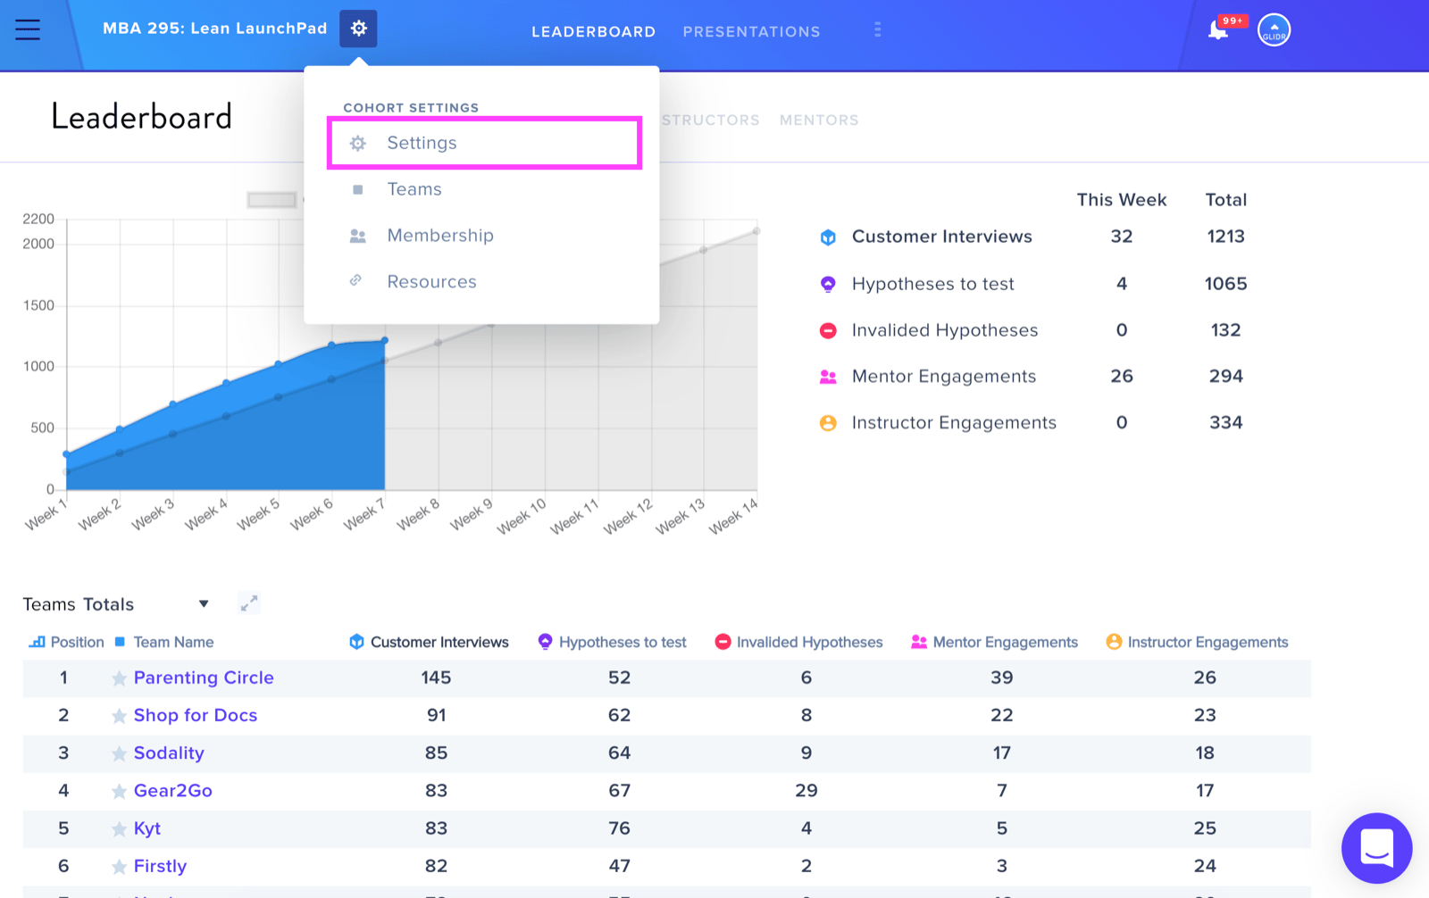1429x898 pixels.
Task: Open the GLIDR user profile avatar
Action: point(1274,29)
